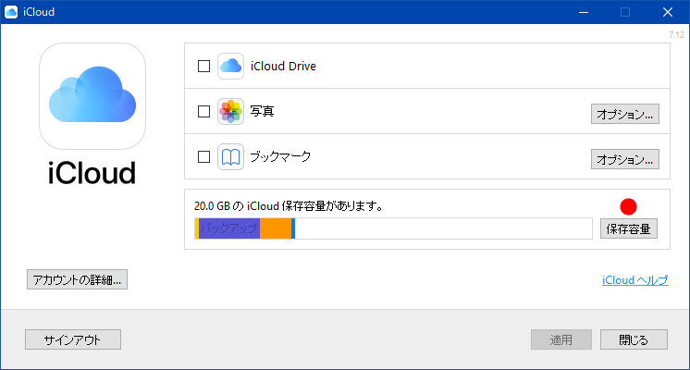Tick the ブックマーク checkbox
The height and width of the screenshot is (370, 690).
tap(204, 157)
